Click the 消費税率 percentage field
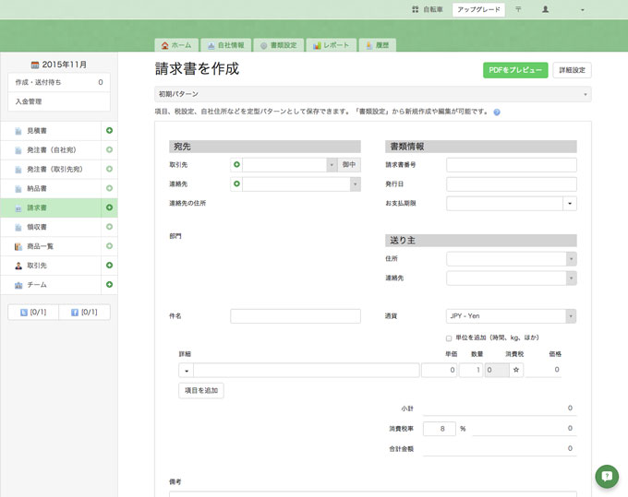 click(x=440, y=429)
